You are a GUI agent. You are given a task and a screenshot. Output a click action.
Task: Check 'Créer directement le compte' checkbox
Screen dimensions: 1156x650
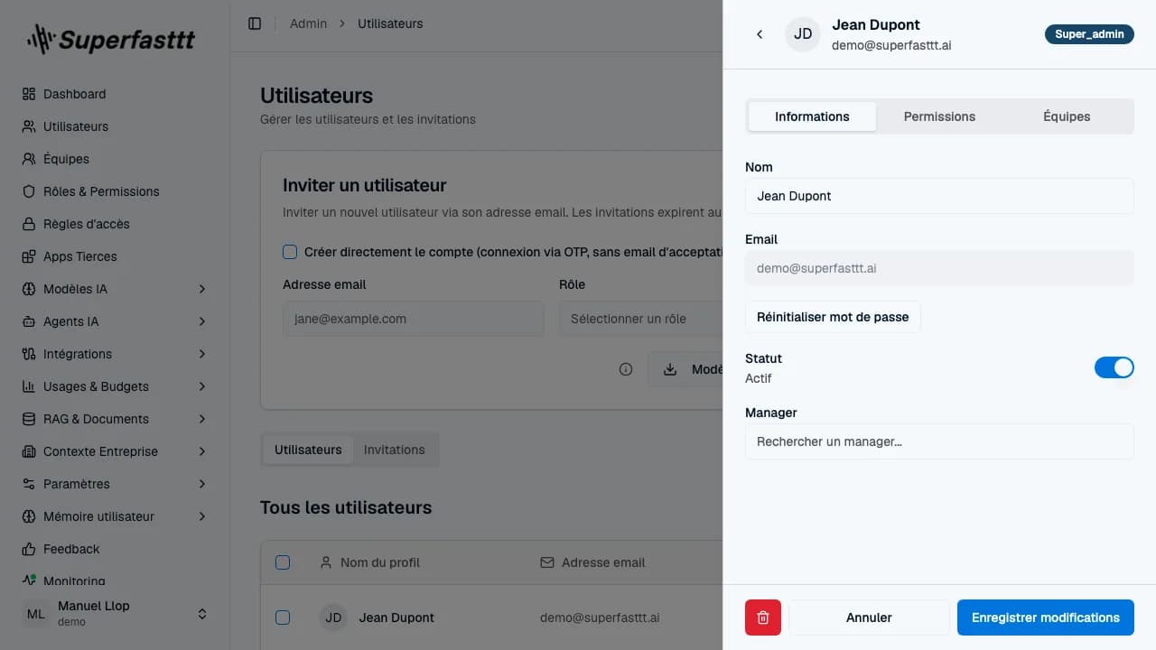pos(290,252)
